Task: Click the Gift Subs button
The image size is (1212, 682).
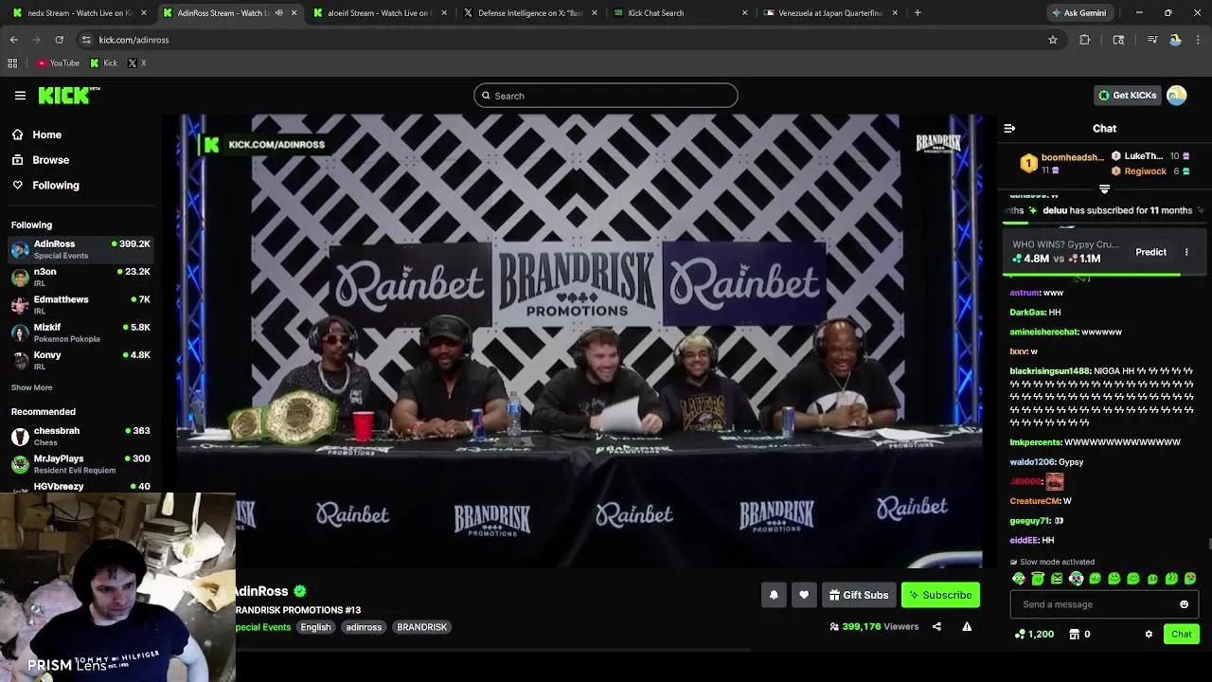Action: pyautogui.click(x=859, y=595)
